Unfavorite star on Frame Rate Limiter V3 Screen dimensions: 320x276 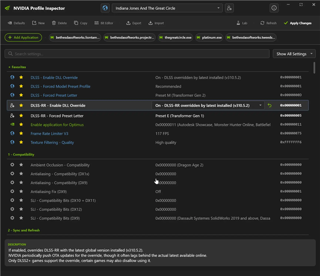21,133
